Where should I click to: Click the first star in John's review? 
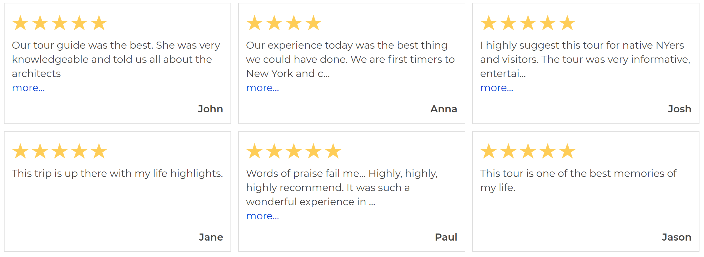point(20,23)
